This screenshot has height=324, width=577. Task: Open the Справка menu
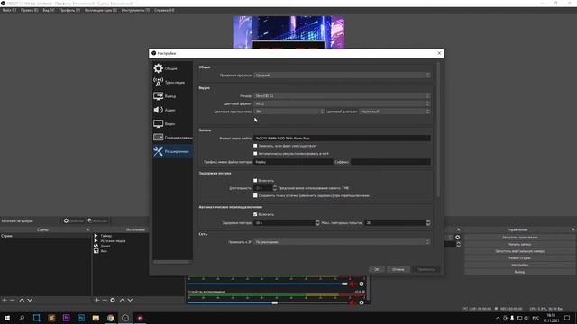[164, 10]
